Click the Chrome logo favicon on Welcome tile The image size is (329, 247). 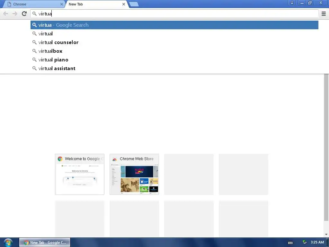(x=60, y=159)
